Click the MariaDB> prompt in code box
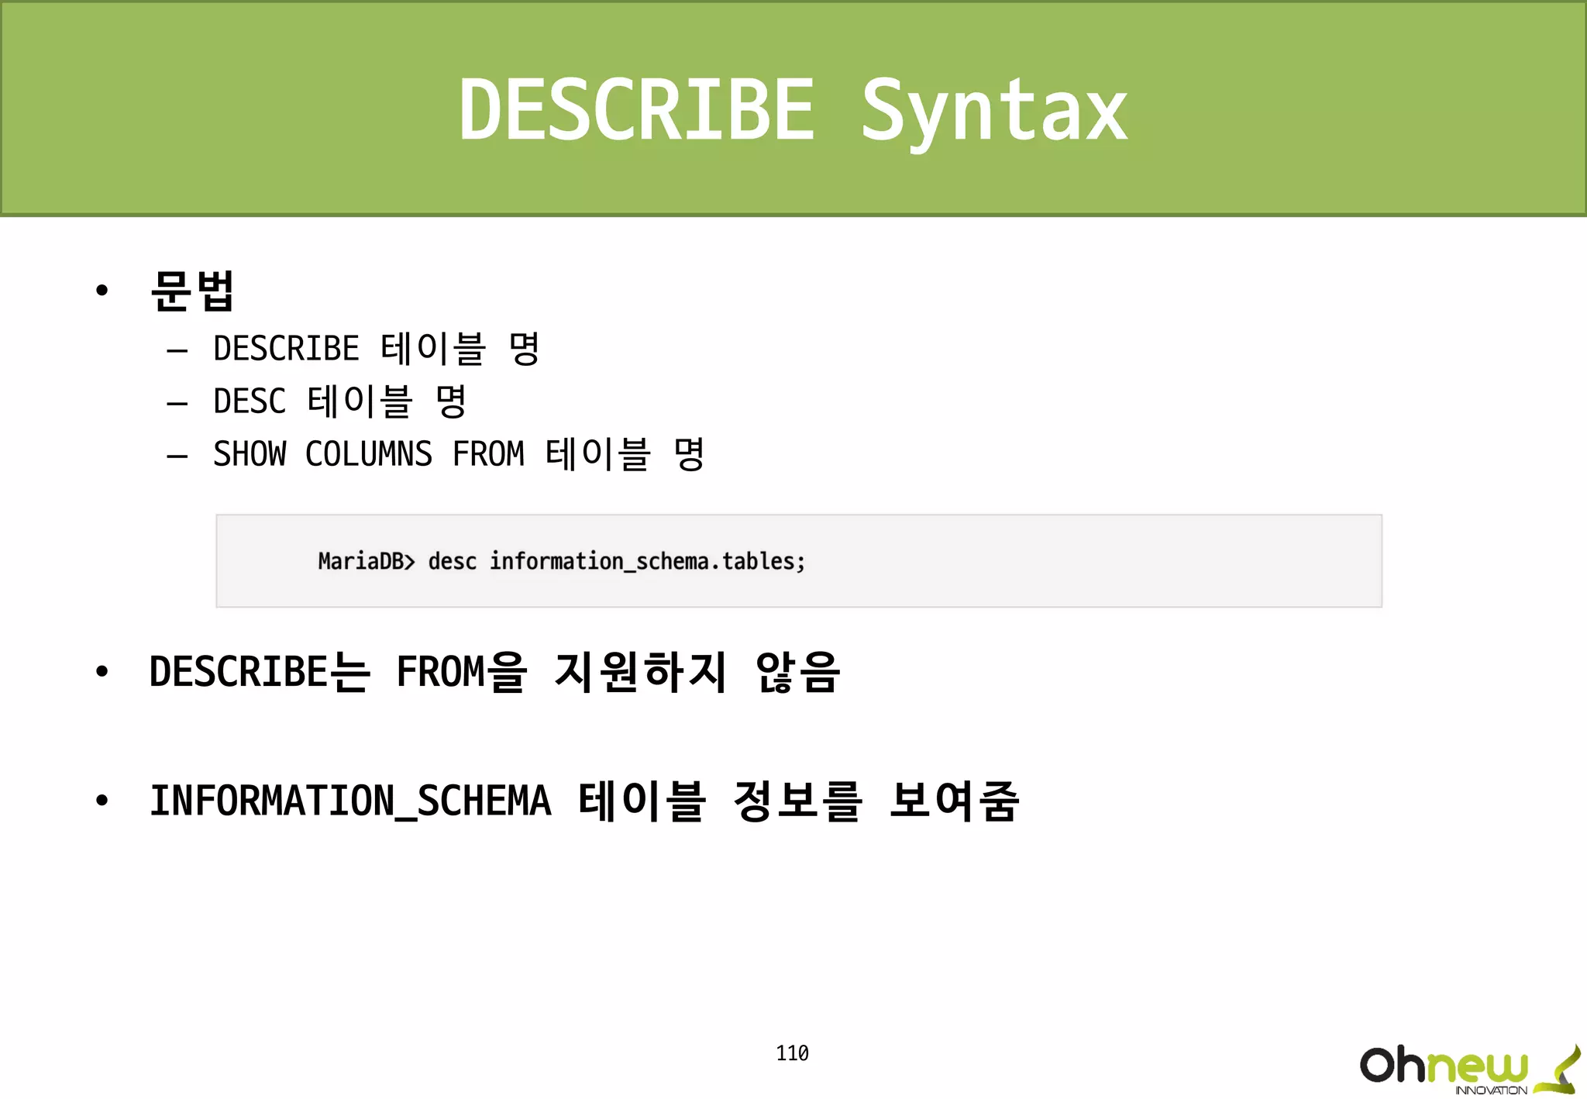The height and width of the screenshot is (1099, 1587). click(x=367, y=561)
